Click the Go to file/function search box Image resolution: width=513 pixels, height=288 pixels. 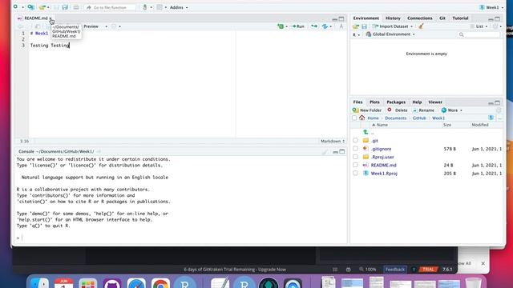pyautogui.click(x=111, y=7)
